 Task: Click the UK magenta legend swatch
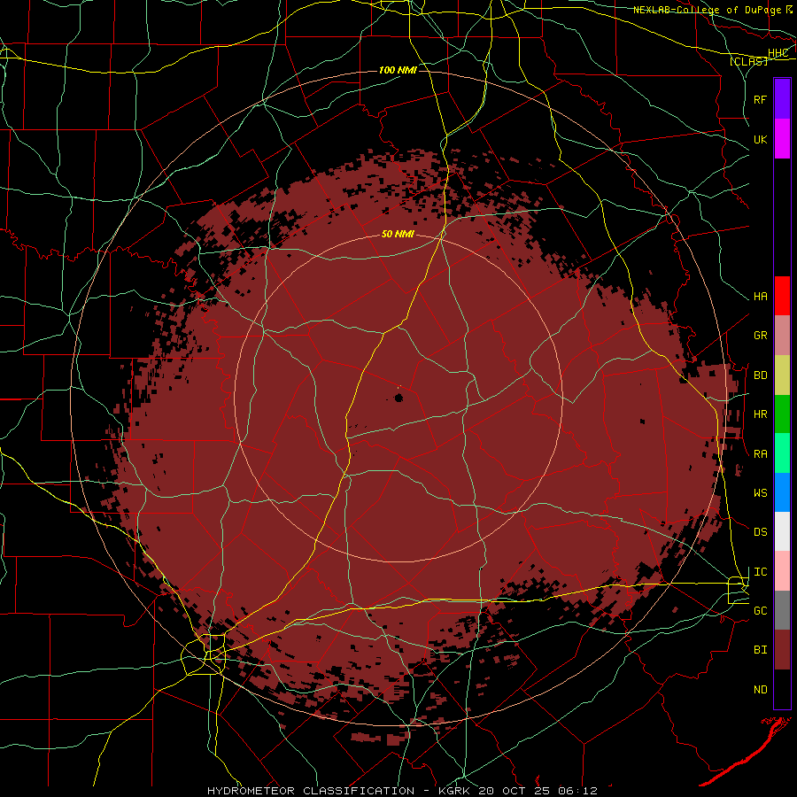tap(782, 139)
